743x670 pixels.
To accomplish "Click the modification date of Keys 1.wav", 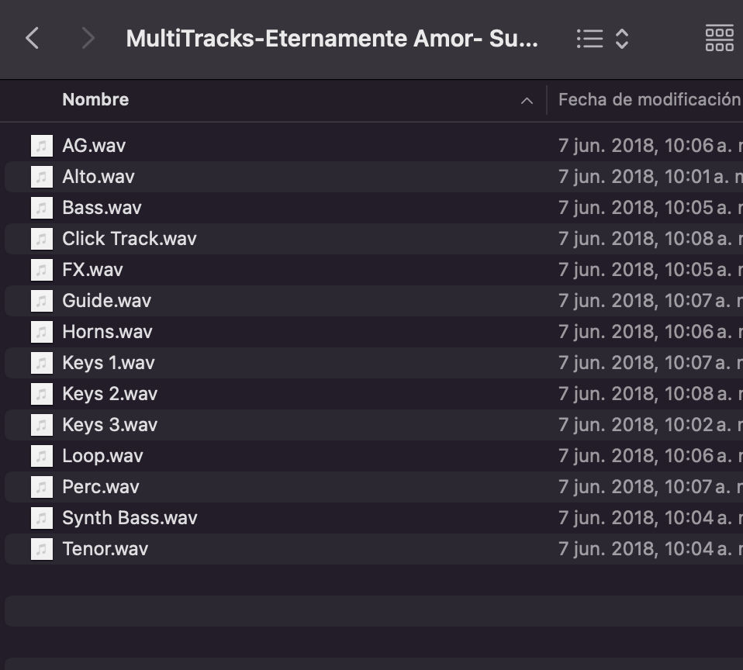I will tap(650, 363).
